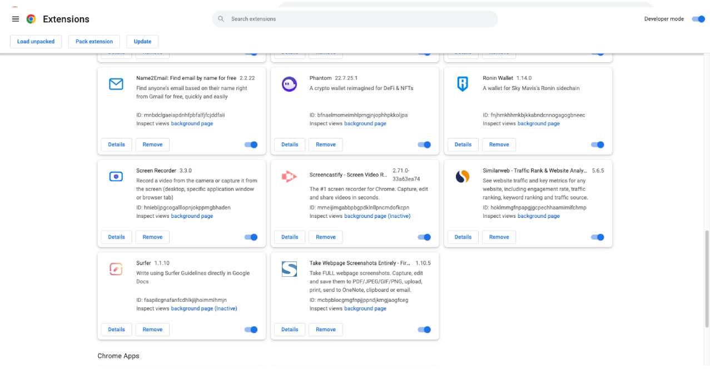Viewport: 710px width, 373px height.
Task: Remove the Ronin Wallet extension
Action: (x=499, y=145)
